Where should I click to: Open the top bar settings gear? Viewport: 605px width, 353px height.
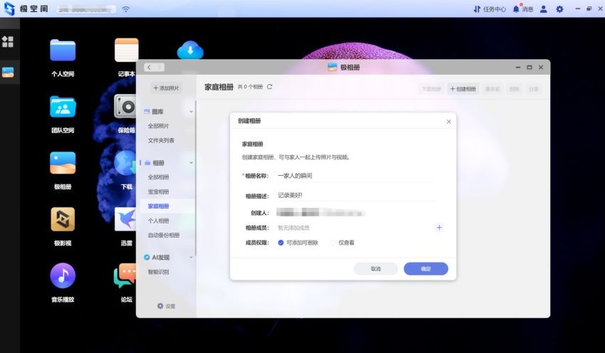click(559, 9)
